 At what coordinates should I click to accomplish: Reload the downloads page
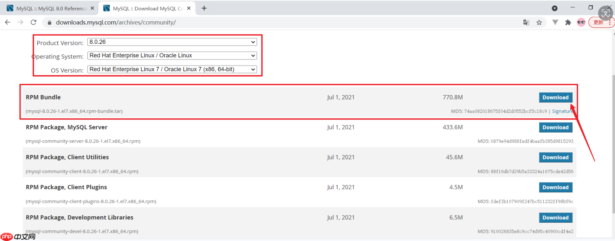(x=33, y=22)
